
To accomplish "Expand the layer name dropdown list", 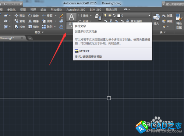I will point(149,15).
